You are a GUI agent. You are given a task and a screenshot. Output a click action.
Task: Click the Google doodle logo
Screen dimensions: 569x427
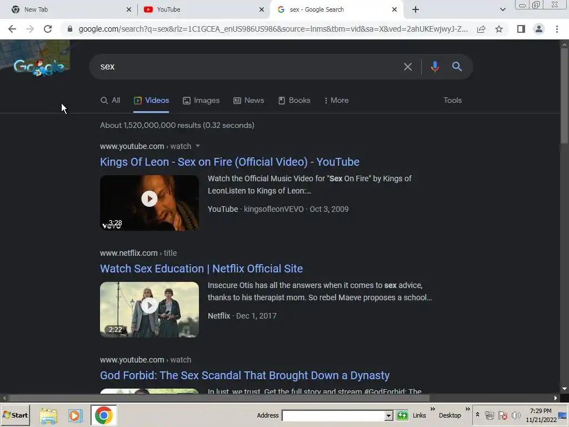click(39, 67)
